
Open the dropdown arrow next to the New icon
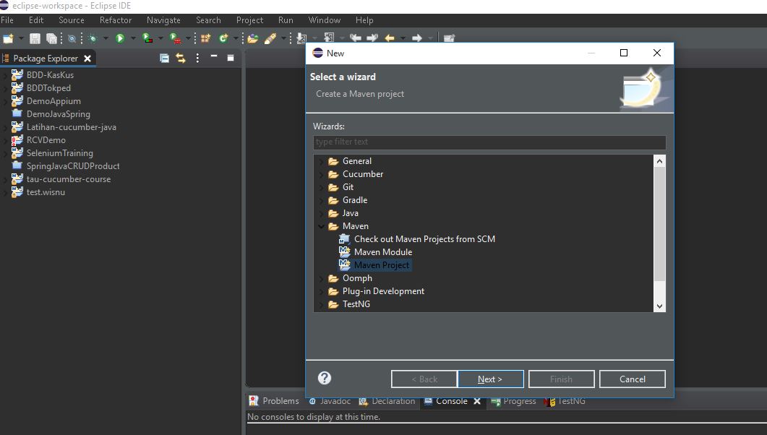pyautogui.click(x=21, y=38)
